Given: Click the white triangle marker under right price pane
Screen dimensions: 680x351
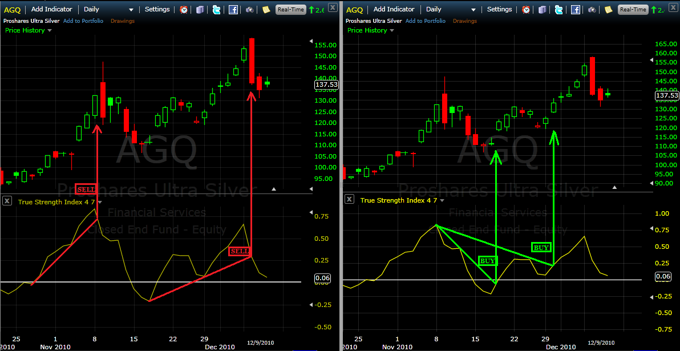Looking at the screenshot, I should click(614, 187).
